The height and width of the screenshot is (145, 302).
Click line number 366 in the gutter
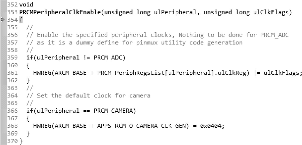[x=13, y=110]
